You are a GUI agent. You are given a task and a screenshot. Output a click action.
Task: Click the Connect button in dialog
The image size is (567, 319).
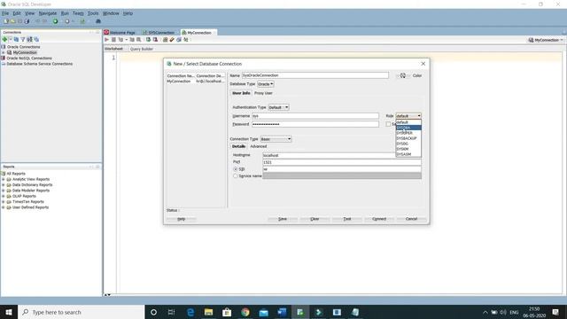(379, 219)
